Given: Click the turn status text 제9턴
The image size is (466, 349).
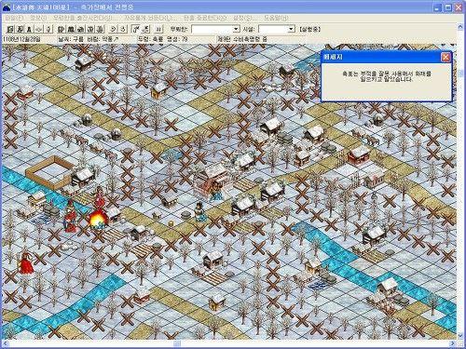Looking at the screenshot, I should (225, 39).
